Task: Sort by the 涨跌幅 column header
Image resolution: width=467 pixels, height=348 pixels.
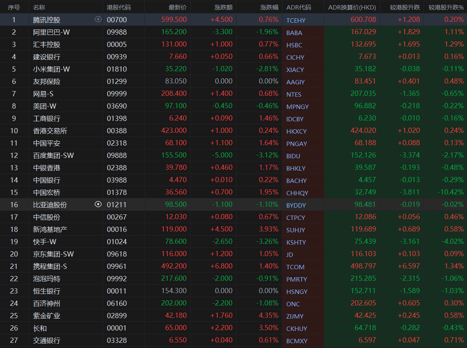Action: click(x=269, y=7)
